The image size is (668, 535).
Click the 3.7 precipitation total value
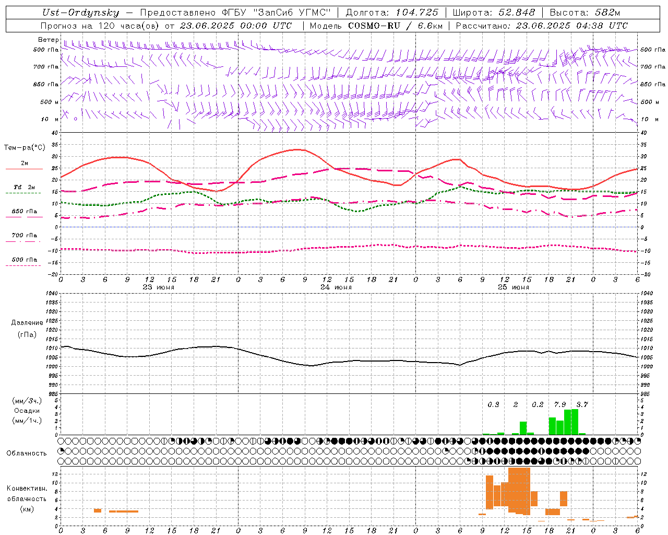click(x=582, y=404)
